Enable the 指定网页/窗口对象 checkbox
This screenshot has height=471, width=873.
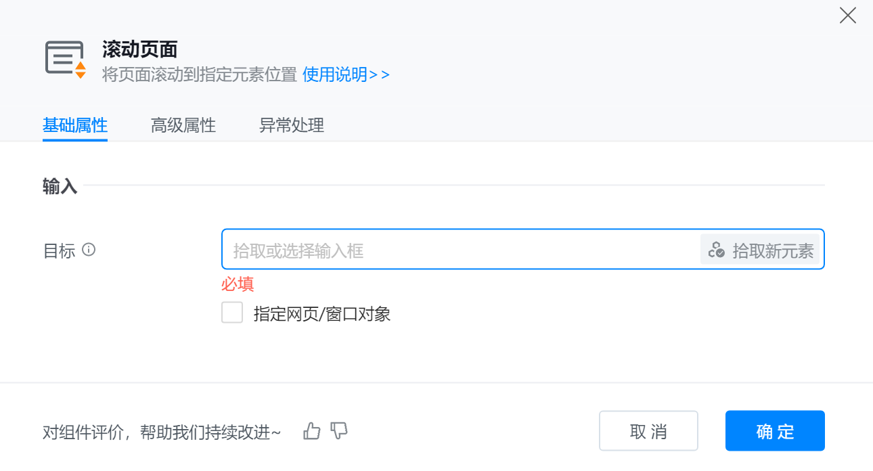[232, 313]
